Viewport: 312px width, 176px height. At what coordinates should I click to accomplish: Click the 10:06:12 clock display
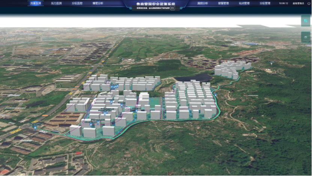[283, 3]
